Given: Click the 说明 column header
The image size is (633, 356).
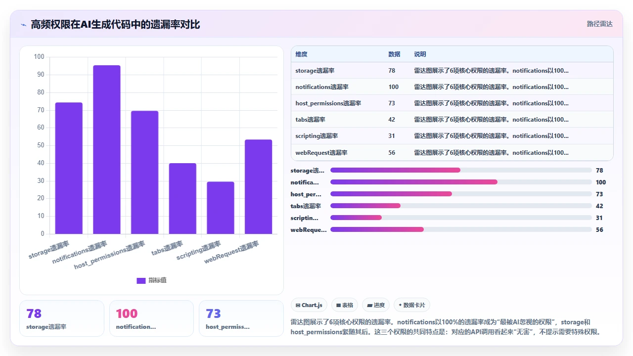Looking at the screenshot, I should (x=420, y=54).
